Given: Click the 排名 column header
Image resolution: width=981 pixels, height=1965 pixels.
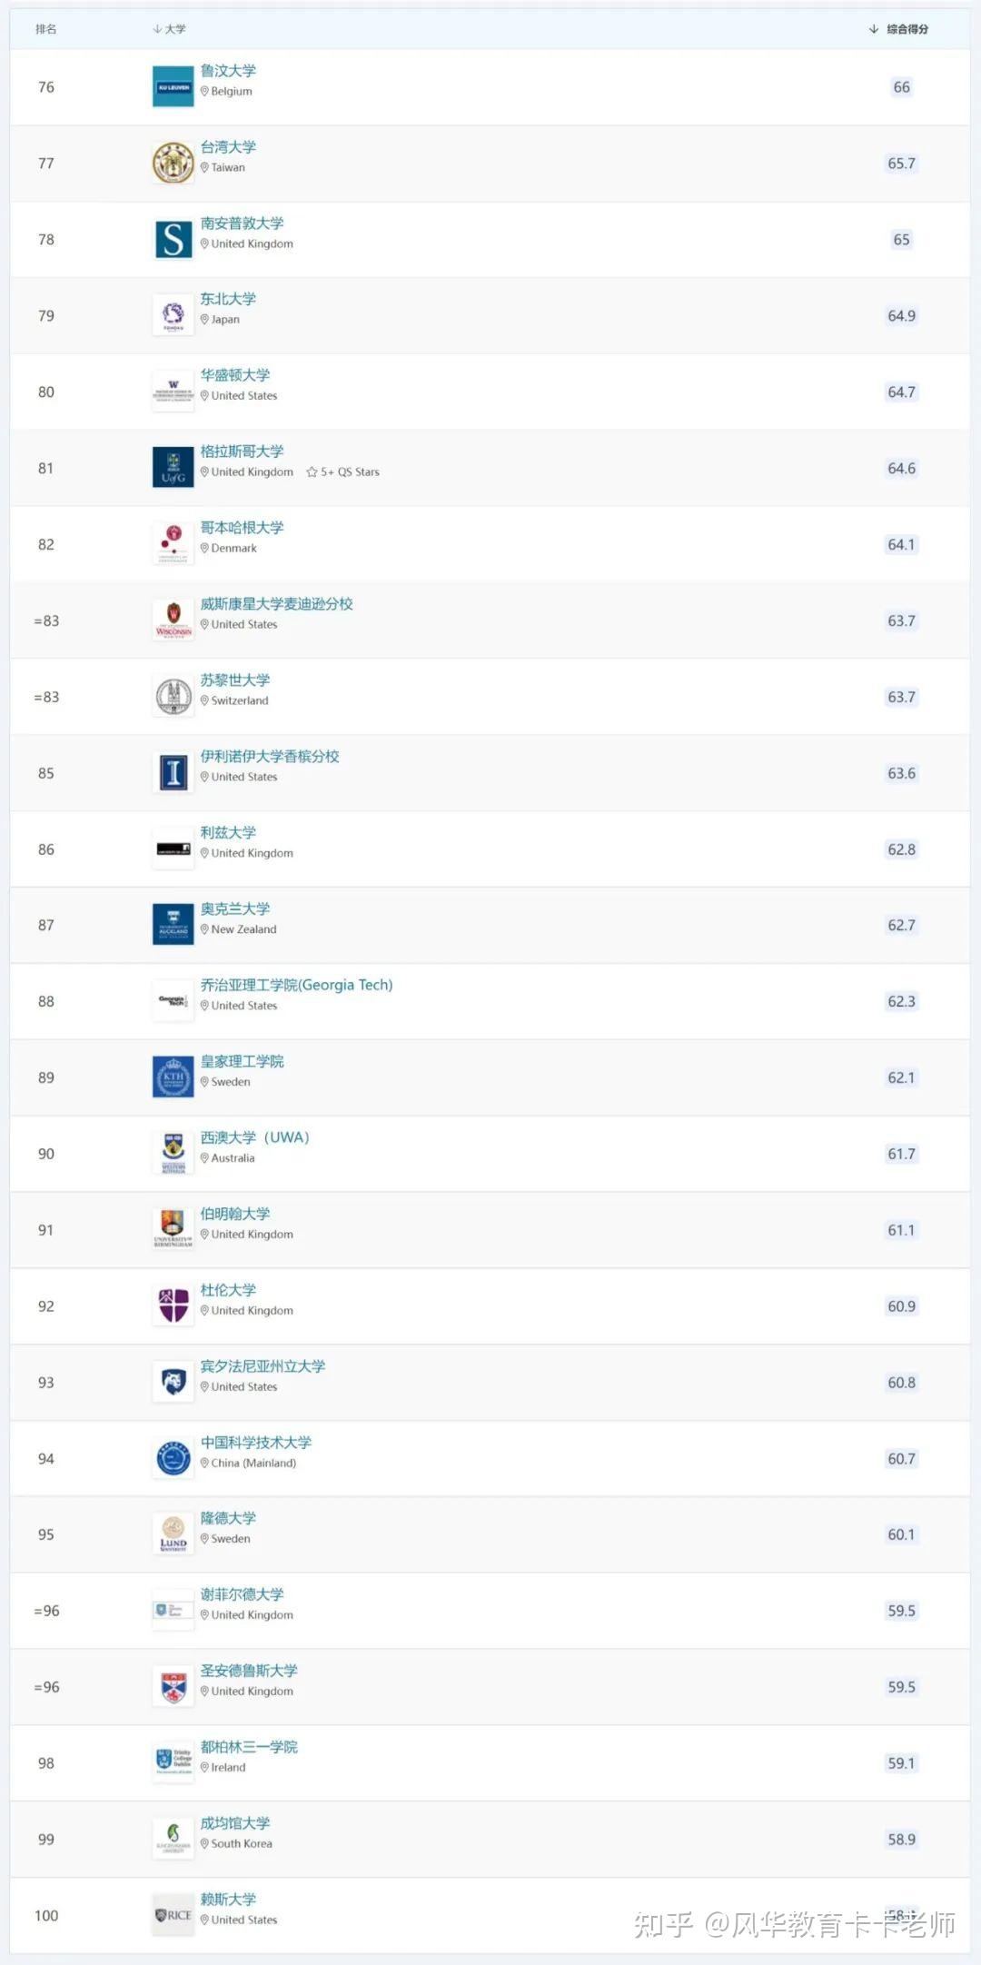Looking at the screenshot, I should click(45, 29).
